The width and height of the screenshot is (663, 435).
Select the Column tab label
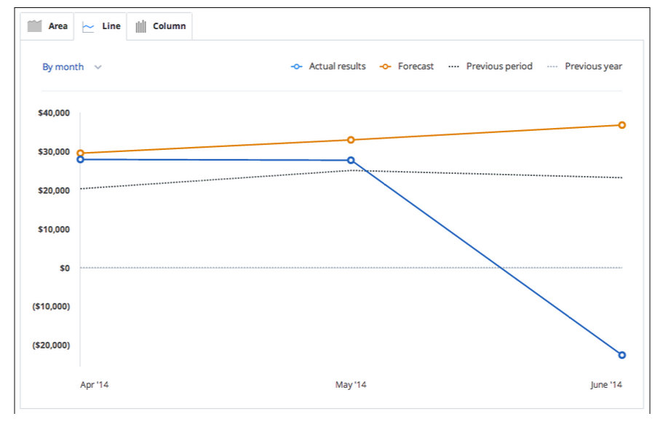pyautogui.click(x=169, y=26)
